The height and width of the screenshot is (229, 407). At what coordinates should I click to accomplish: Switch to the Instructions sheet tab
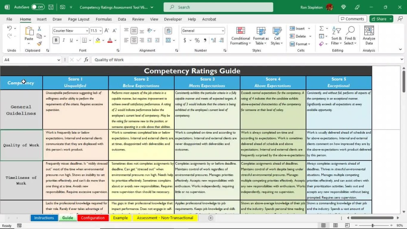44,218
